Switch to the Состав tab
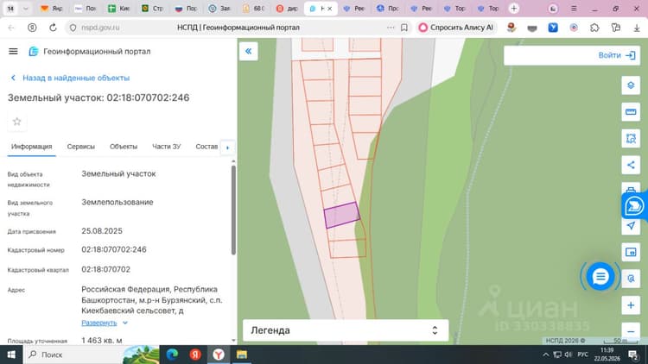Viewport: 648px width, 364px height. [206, 147]
